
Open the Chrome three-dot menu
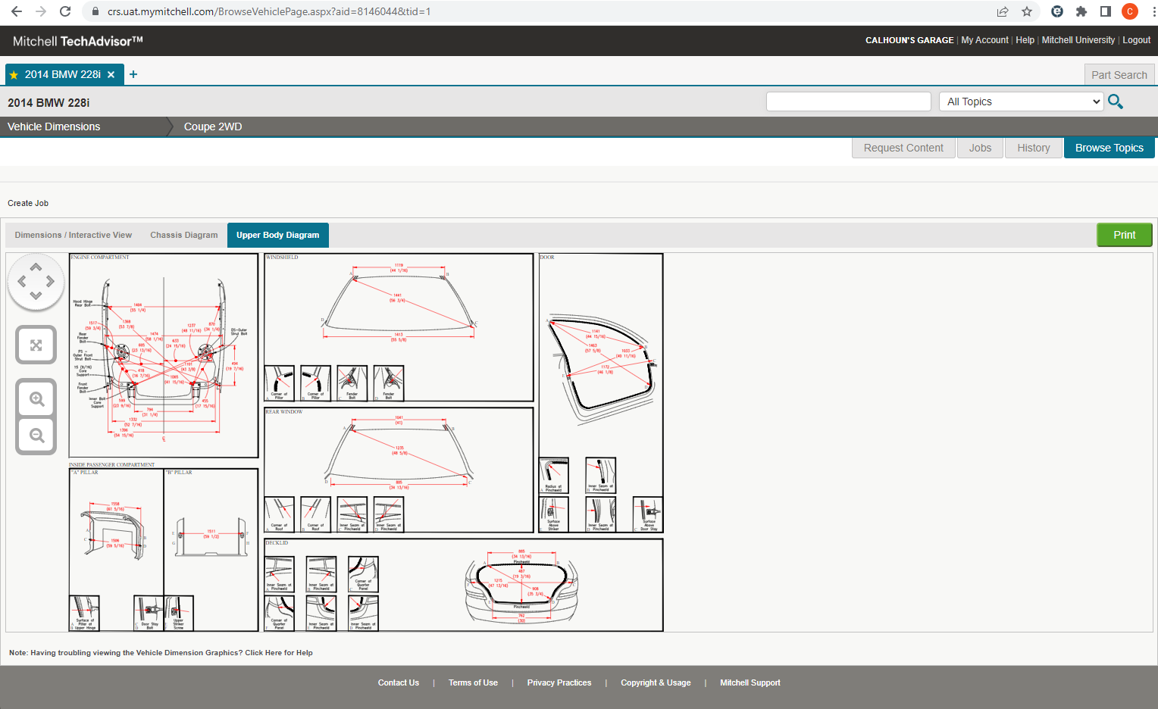coord(1153,11)
